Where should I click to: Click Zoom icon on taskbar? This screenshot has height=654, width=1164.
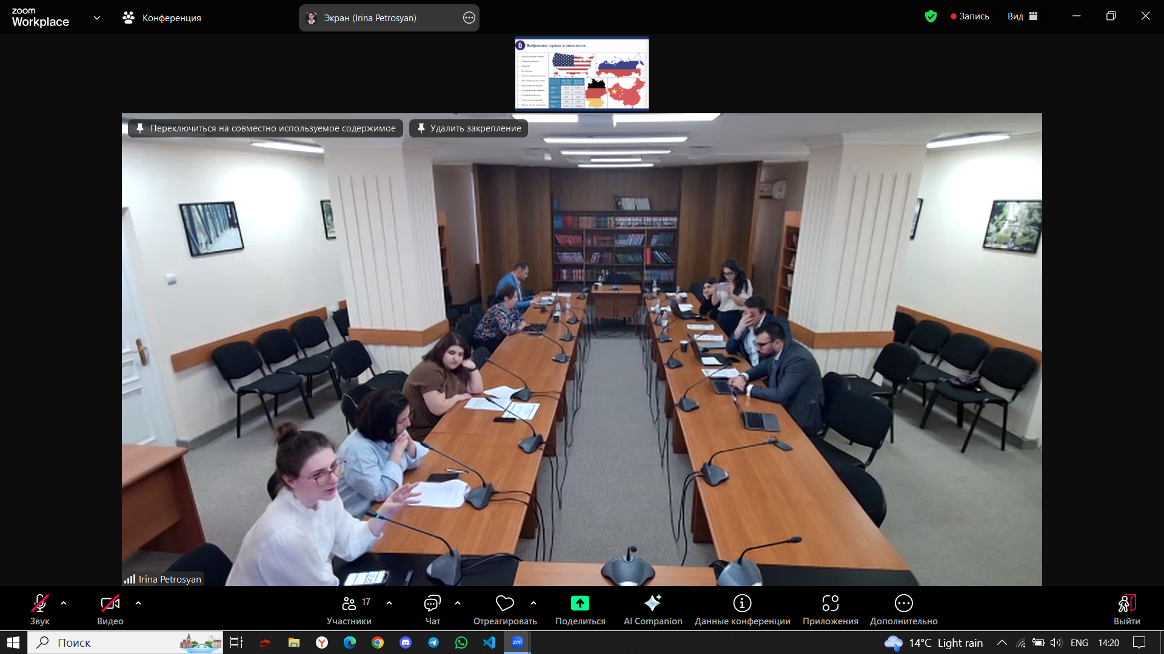pos(517,642)
